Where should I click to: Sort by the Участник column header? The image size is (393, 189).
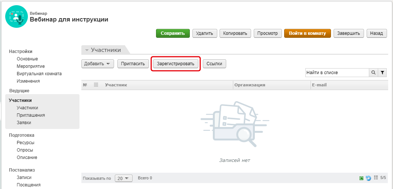click(116, 85)
